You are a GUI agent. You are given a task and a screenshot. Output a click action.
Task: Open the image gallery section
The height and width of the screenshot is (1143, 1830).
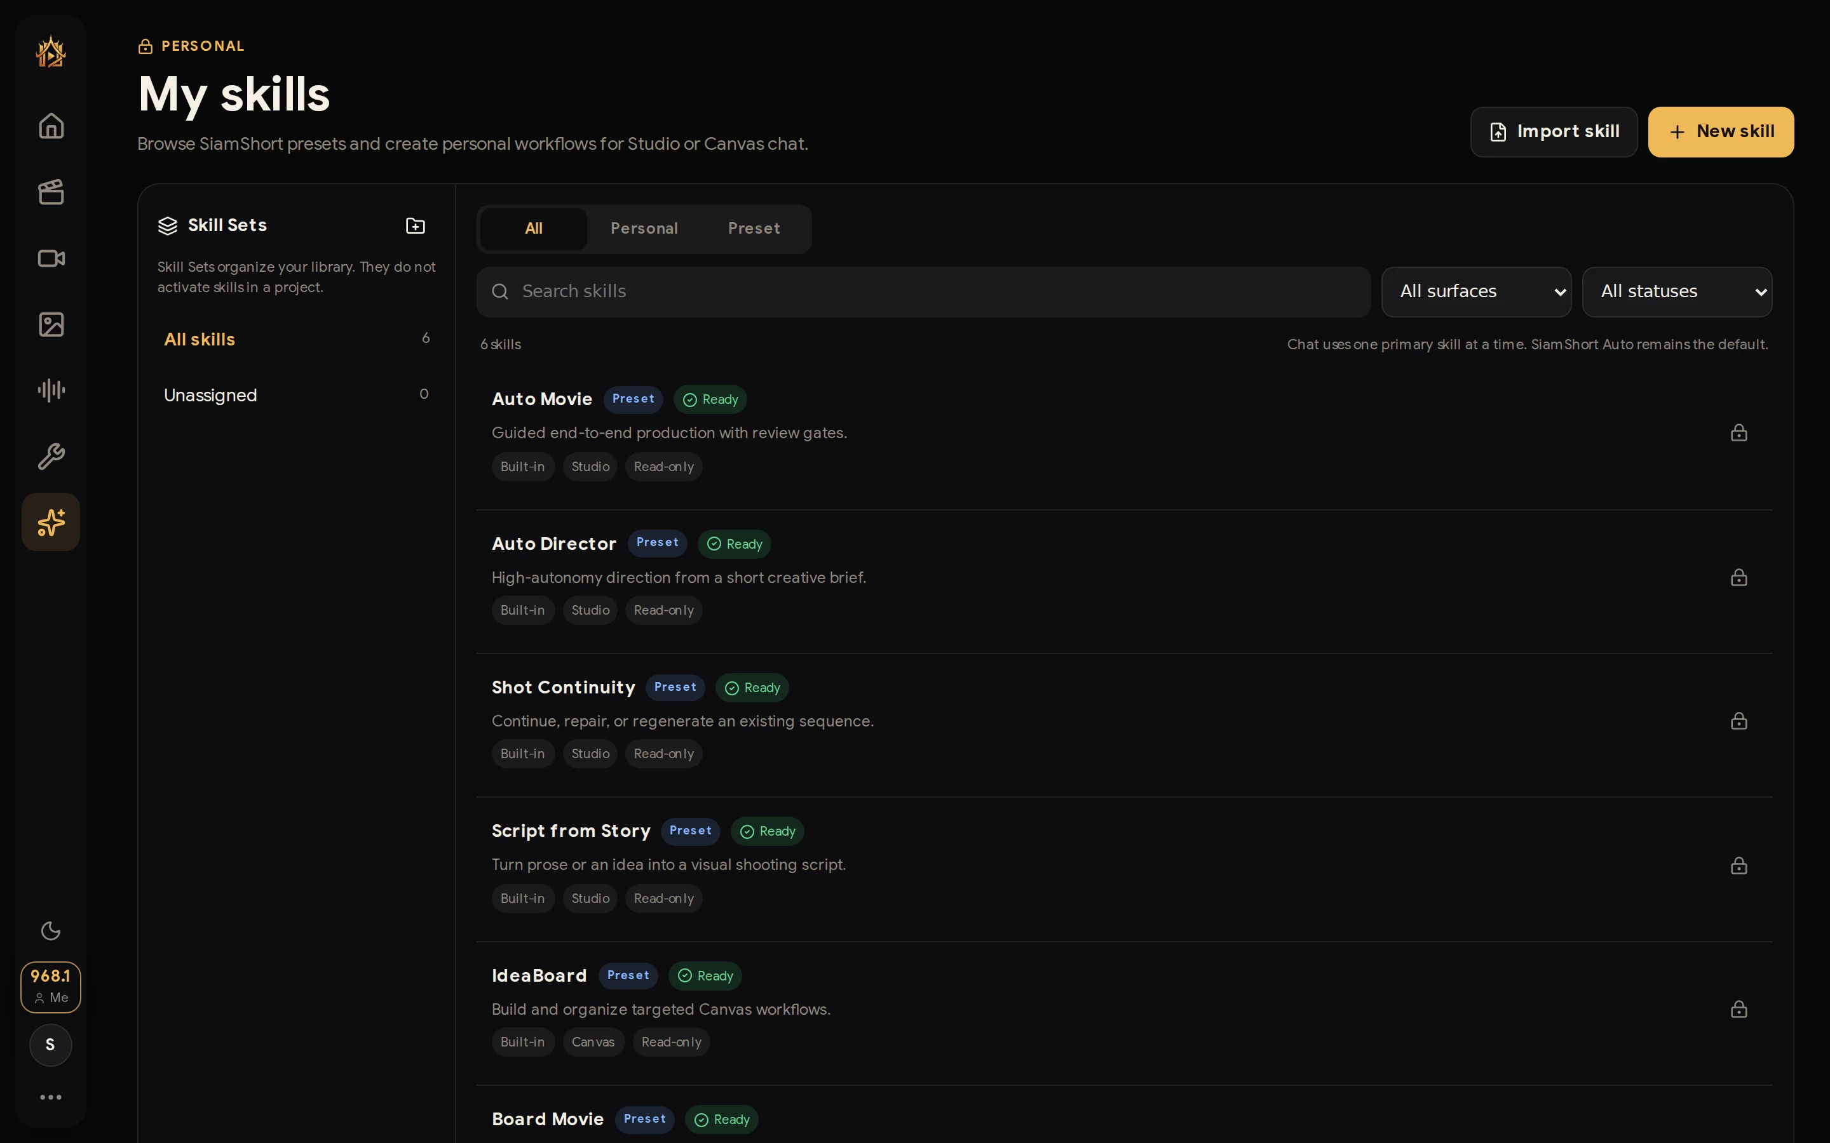pyautogui.click(x=51, y=324)
